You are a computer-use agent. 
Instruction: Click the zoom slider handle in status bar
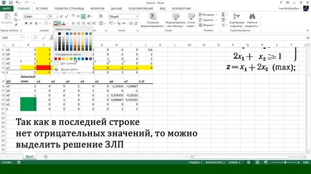pyautogui.click(x=285, y=162)
